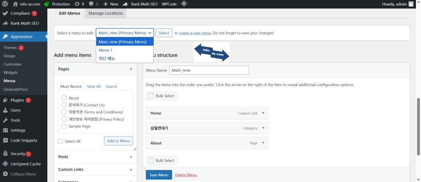
Task: Click the Delete Menu link
Action: (186, 175)
